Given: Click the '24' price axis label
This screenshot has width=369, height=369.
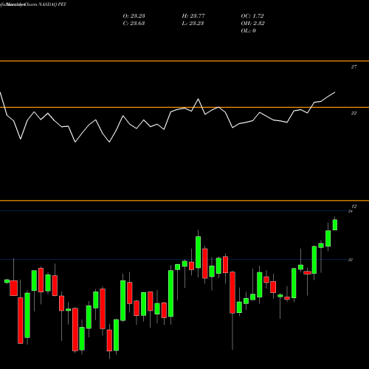Looking at the screenshot, I should (x=351, y=211).
